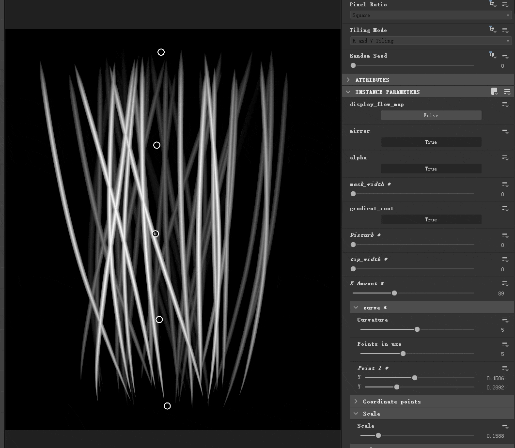This screenshot has width=515, height=448.
Task: Collapse the INSTANCE PARAMETERS section
Action: pyautogui.click(x=348, y=92)
